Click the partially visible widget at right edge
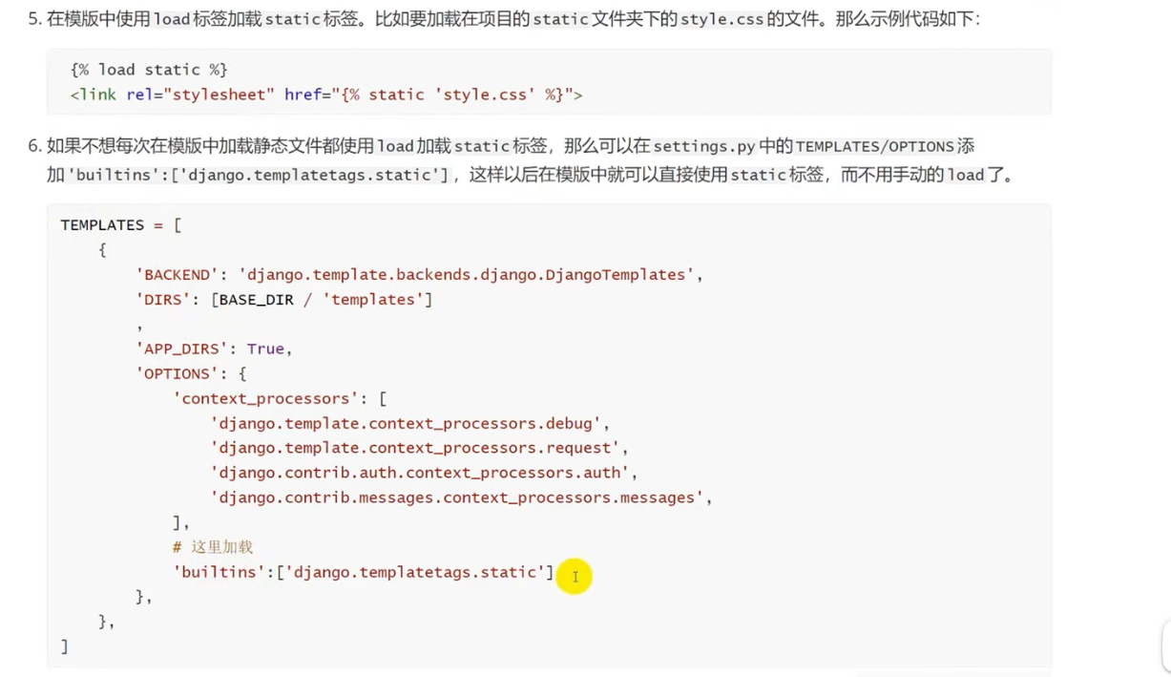 pos(1165,645)
